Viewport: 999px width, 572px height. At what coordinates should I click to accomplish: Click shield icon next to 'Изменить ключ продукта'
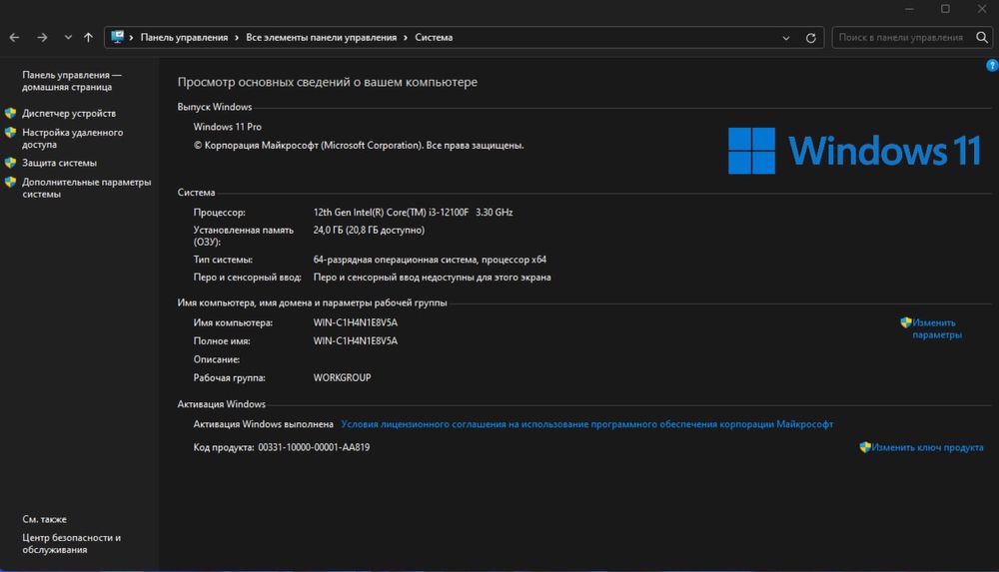(x=864, y=447)
